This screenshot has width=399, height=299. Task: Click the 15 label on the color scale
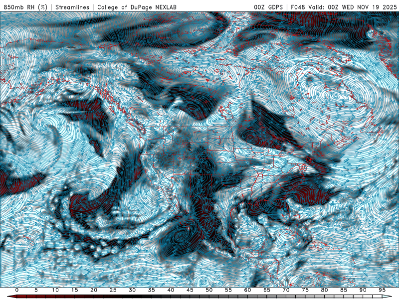coord(74,290)
